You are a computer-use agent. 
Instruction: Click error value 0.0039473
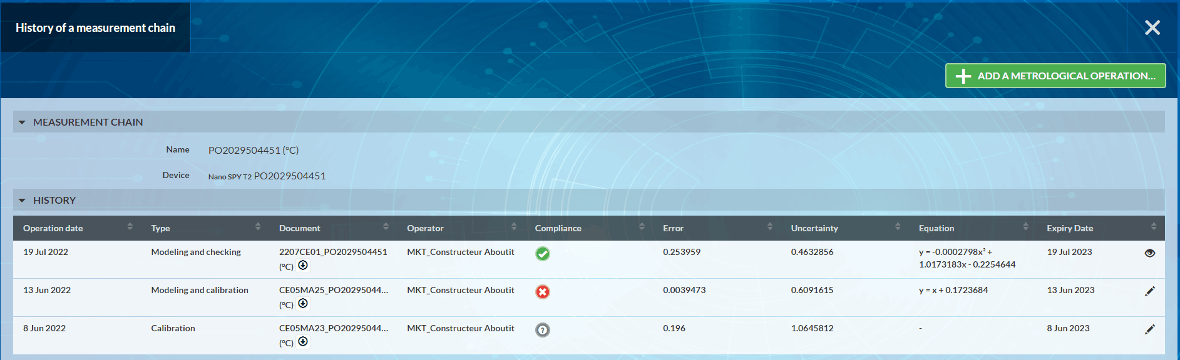pyautogui.click(x=684, y=290)
